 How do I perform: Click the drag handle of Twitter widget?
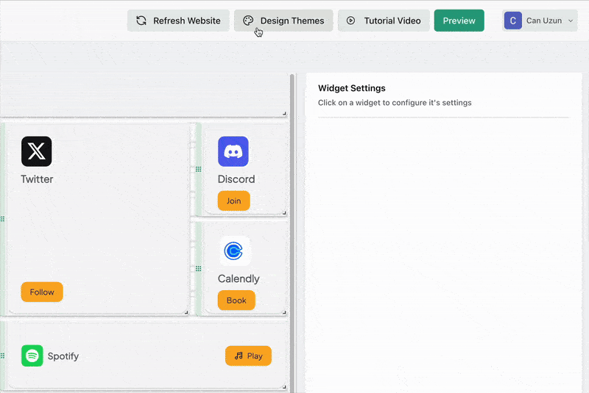[x=2, y=219]
